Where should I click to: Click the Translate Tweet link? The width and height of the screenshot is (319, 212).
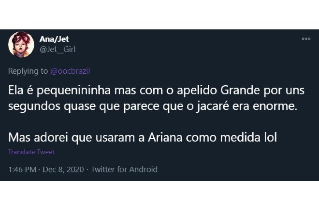tap(31, 152)
